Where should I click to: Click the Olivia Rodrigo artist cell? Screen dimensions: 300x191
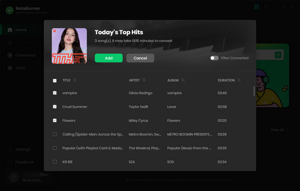(x=141, y=93)
